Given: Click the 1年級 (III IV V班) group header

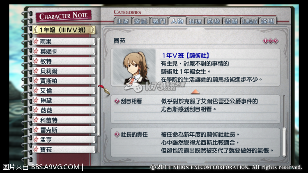Looking at the screenshot, I should (x=64, y=30).
